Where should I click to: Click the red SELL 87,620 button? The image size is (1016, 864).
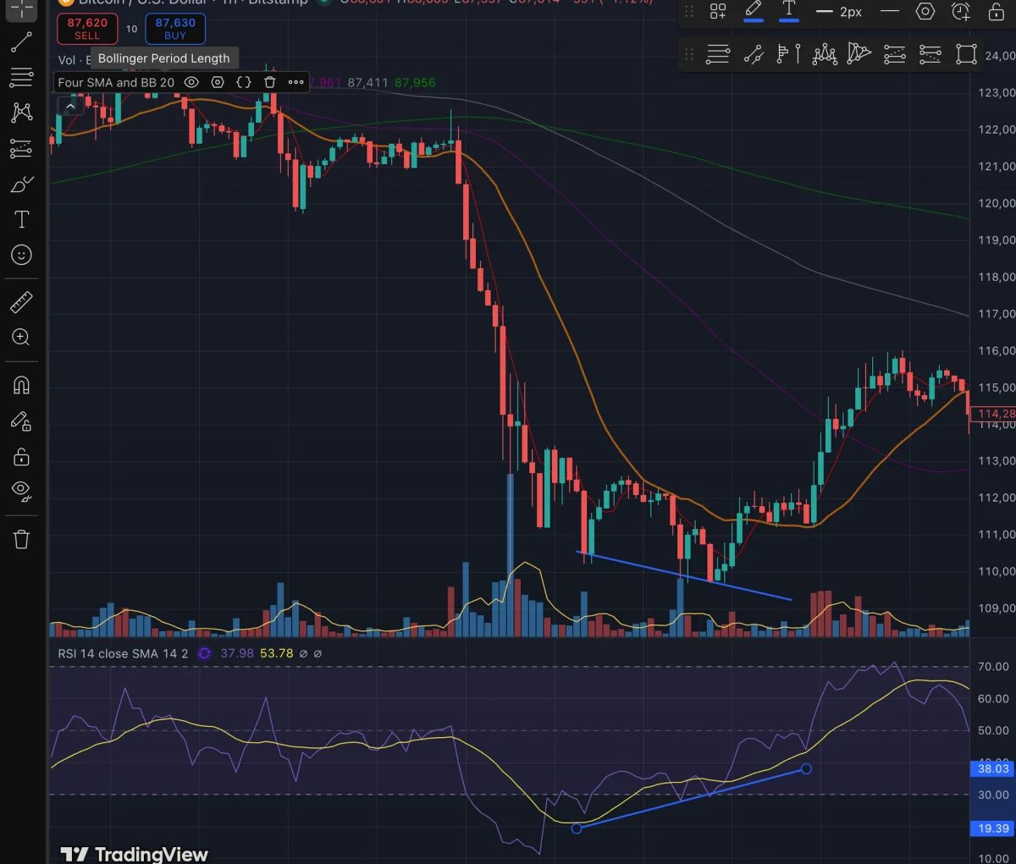(87, 29)
